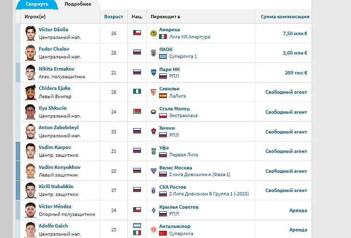351x238 pixels.
Task: Click the América club crest icon
Action: tap(153, 33)
